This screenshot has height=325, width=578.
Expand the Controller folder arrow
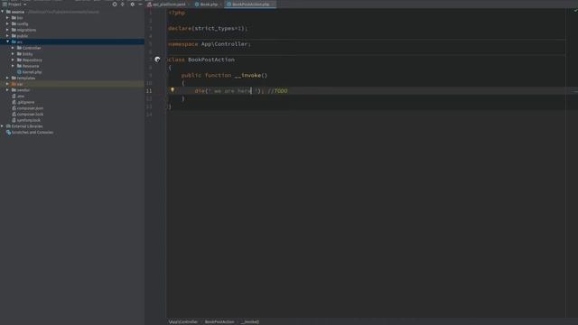pyautogui.click(x=14, y=48)
